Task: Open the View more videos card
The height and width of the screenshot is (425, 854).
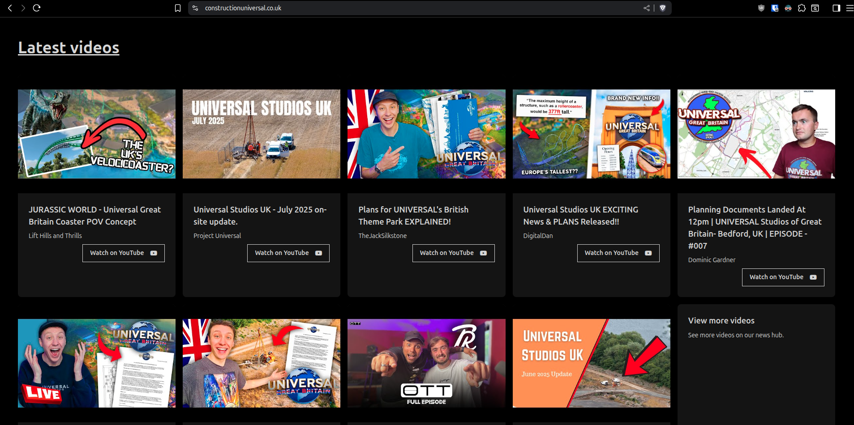Action: coord(756,365)
